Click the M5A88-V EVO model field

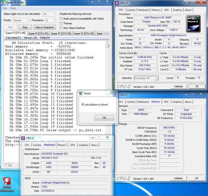coord(62,158)
